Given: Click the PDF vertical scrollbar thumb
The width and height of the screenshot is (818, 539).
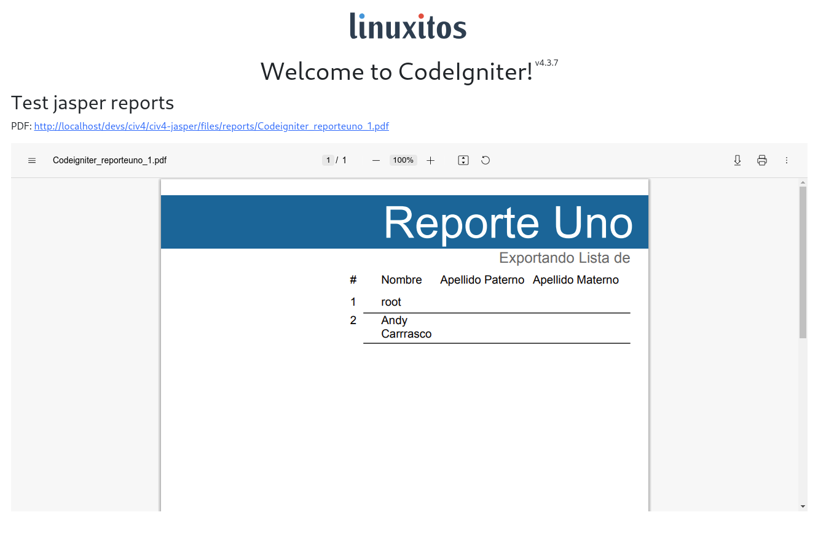Looking at the screenshot, I should tap(803, 262).
